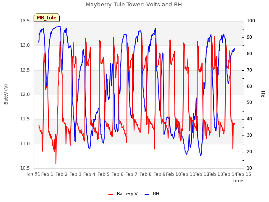The height and width of the screenshot is (202, 269).
Task: Click the 'Feb 4' date label
Action: click(x=90, y=174)
